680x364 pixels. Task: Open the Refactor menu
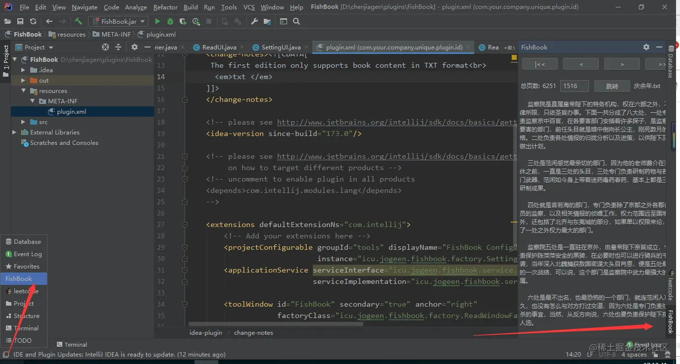(165, 7)
